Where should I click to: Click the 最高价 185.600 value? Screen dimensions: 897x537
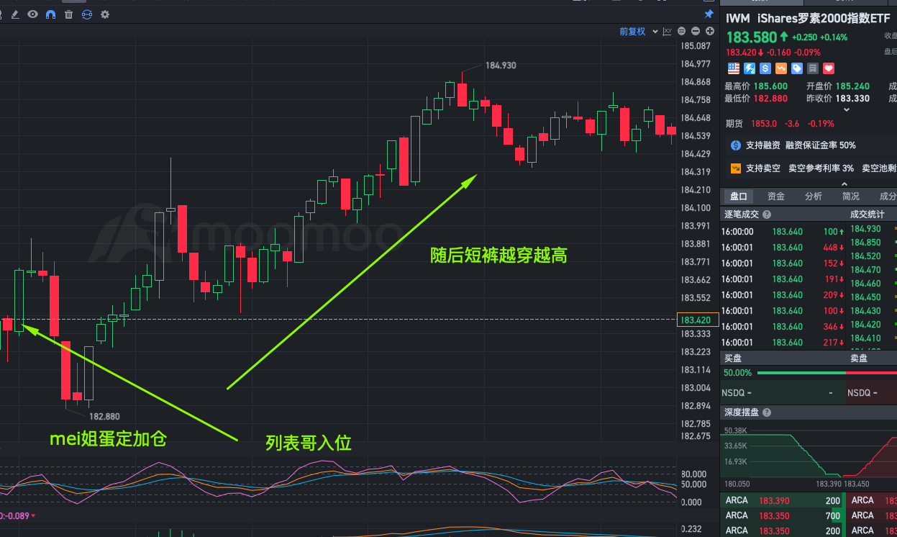point(770,86)
